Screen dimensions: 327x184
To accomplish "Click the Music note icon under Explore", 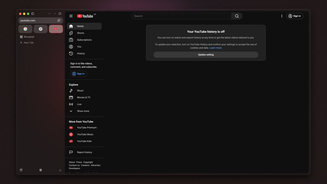I will (71, 91).
